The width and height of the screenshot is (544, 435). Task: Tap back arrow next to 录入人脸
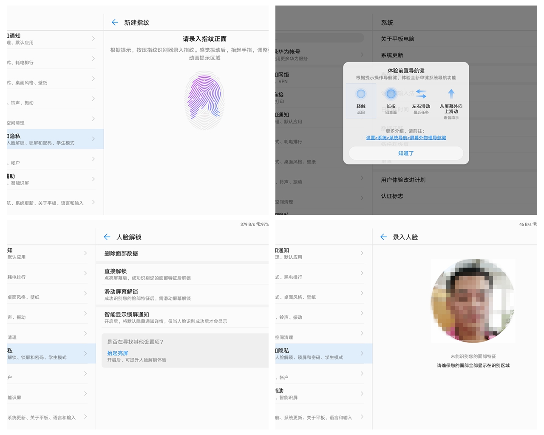pos(383,237)
